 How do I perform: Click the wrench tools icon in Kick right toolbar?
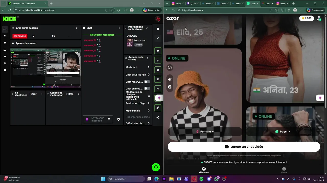(158, 108)
